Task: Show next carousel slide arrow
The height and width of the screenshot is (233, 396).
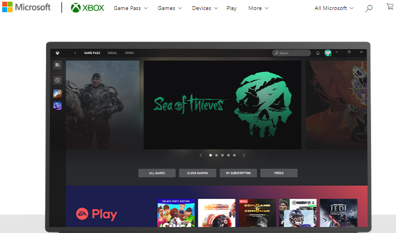Action: click(244, 155)
